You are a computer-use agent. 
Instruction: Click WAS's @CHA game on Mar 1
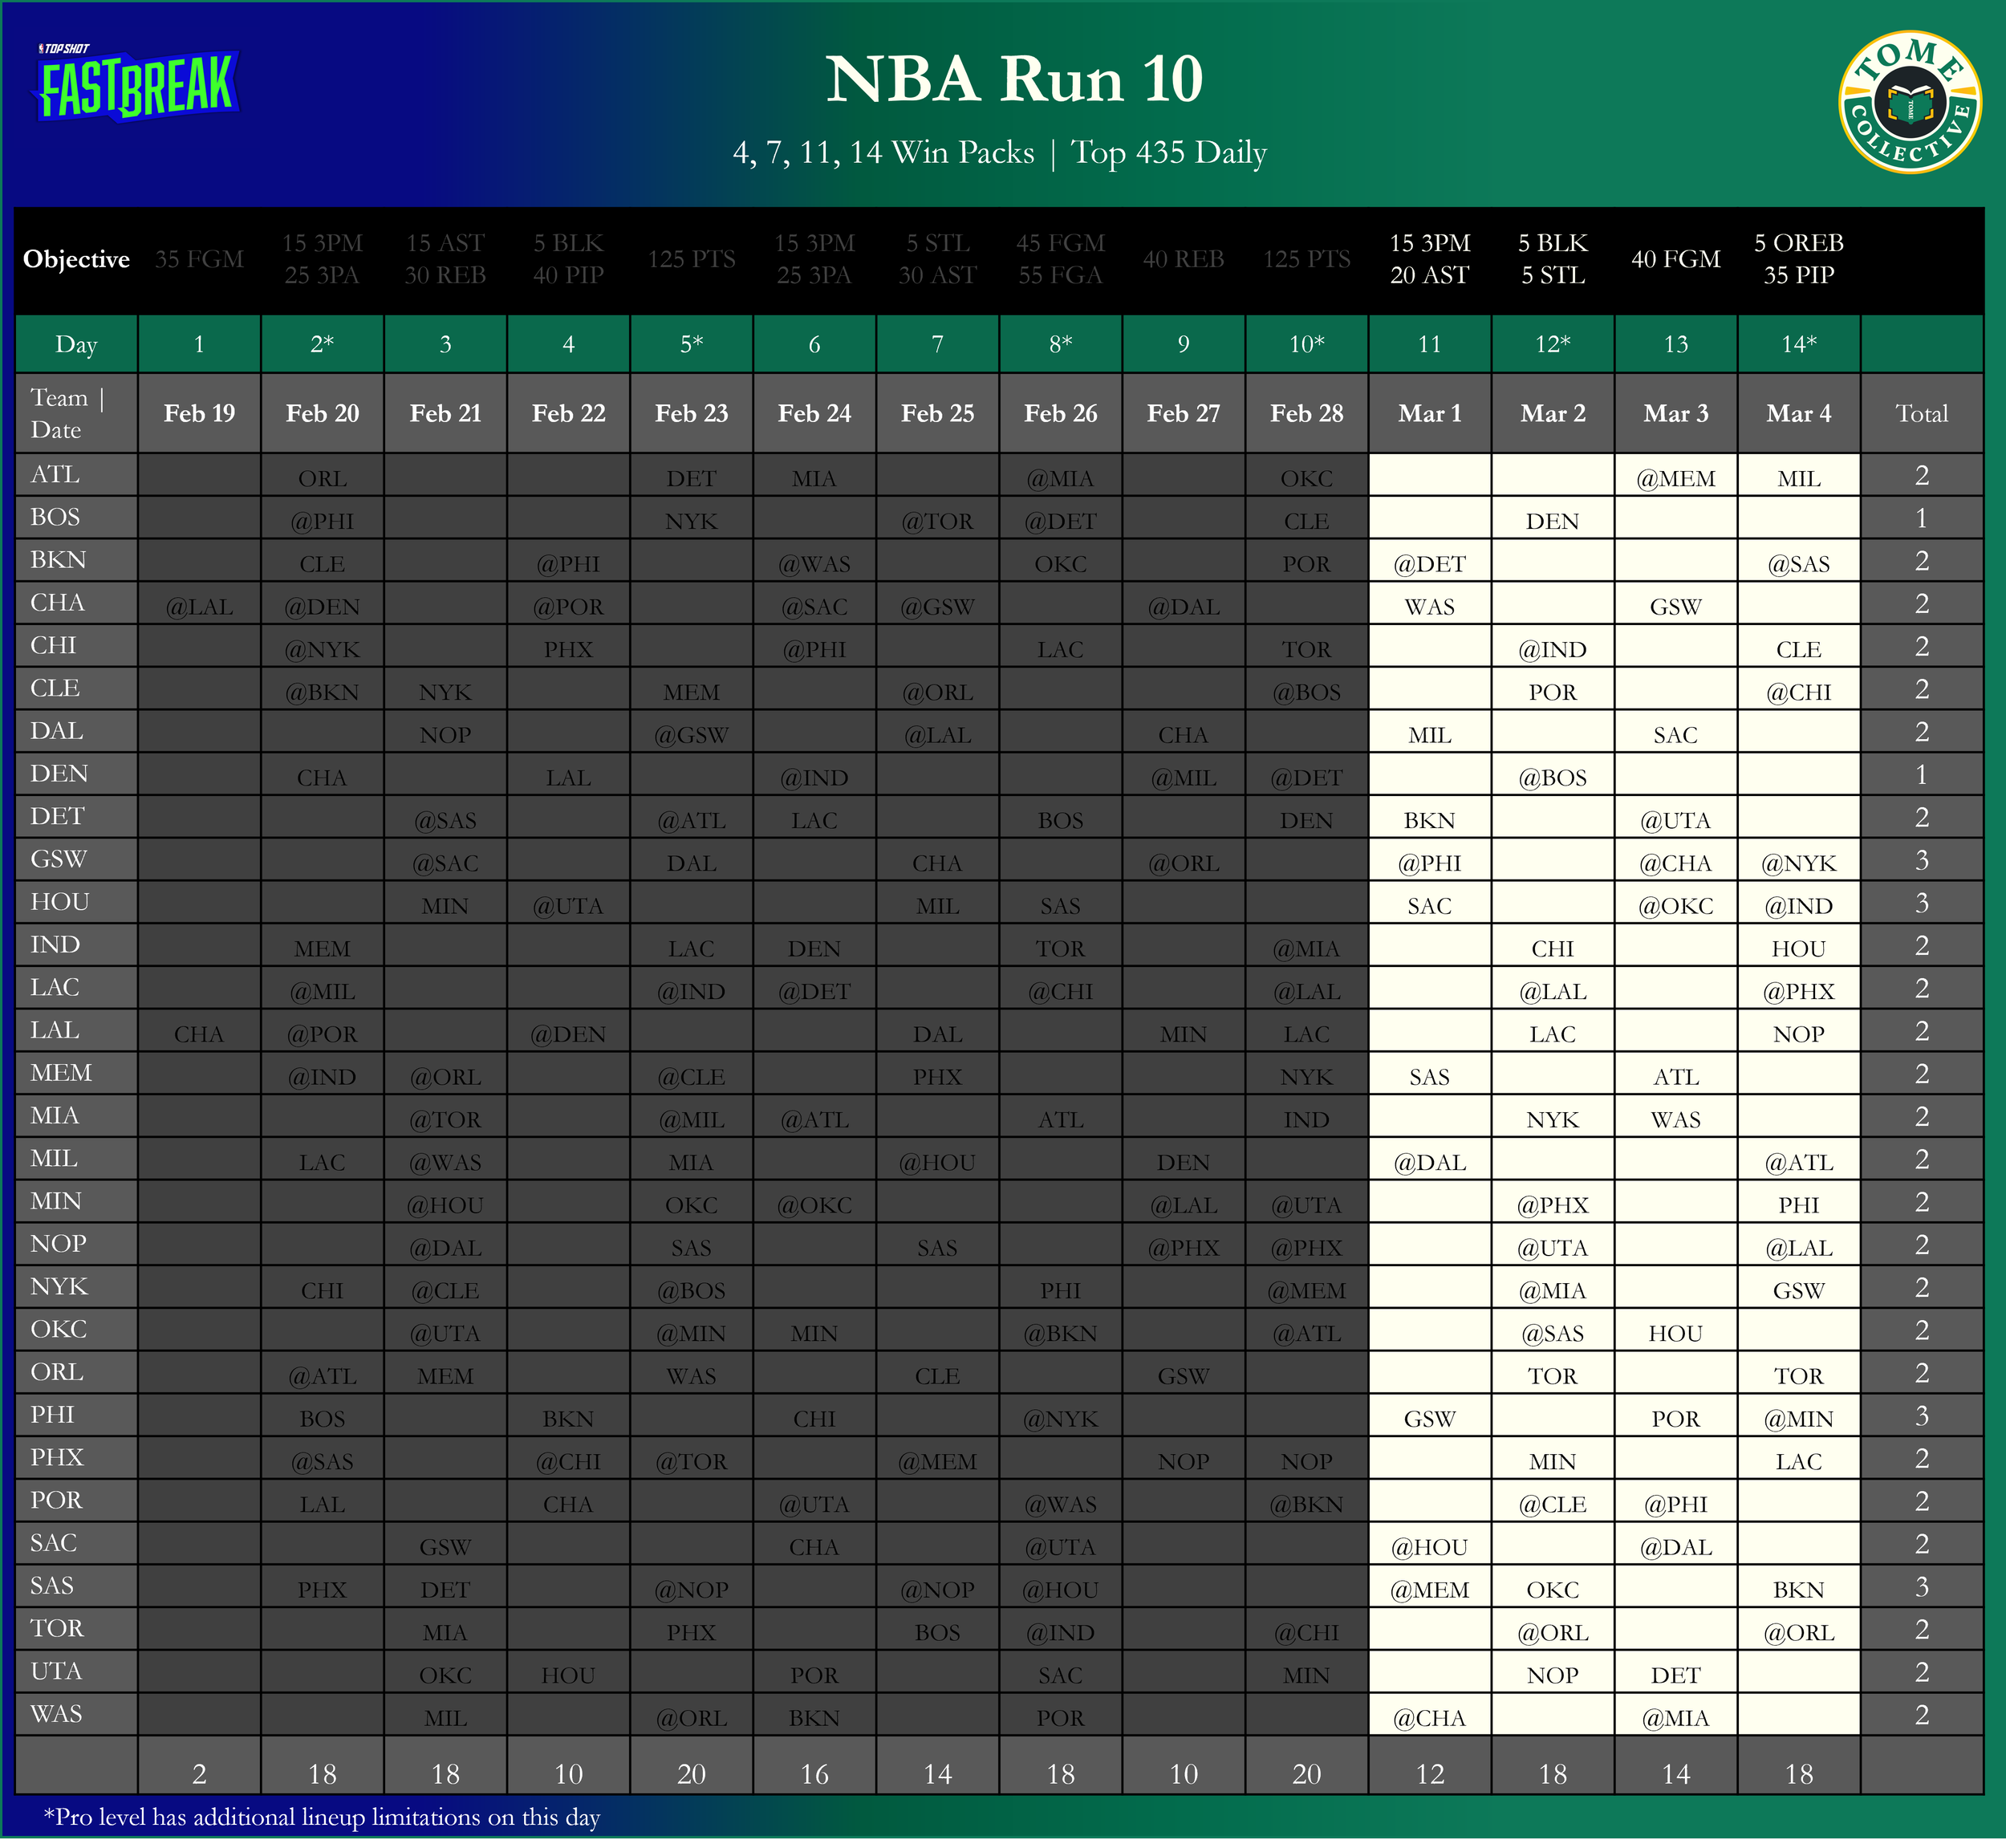click(x=1429, y=1718)
